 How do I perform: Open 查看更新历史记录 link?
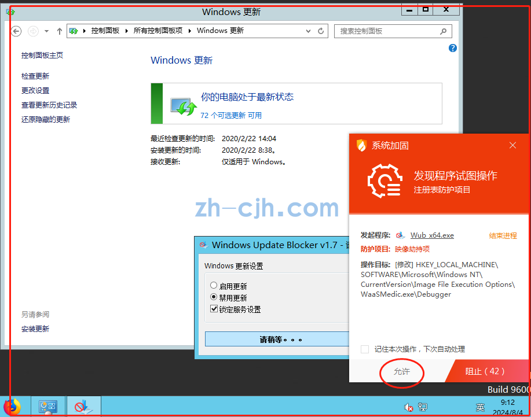pos(49,105)
